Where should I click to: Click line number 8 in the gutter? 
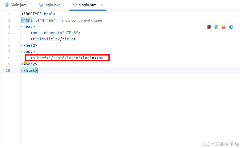coord(9,58)
